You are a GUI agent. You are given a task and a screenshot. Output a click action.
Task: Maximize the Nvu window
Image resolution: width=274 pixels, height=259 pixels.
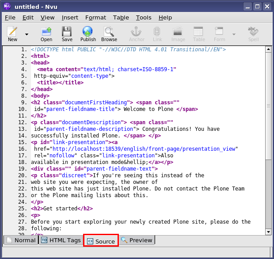(x=257, y=7)
